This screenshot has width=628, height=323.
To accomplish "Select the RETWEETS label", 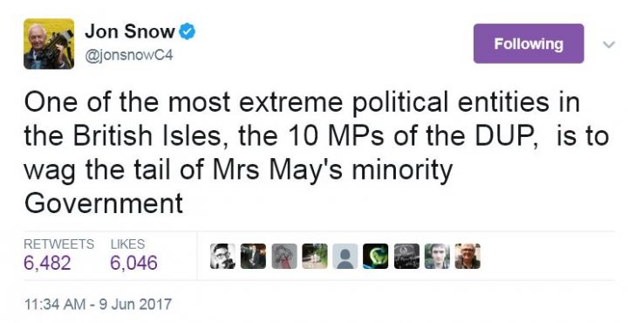I will click(x=59, y=244).
